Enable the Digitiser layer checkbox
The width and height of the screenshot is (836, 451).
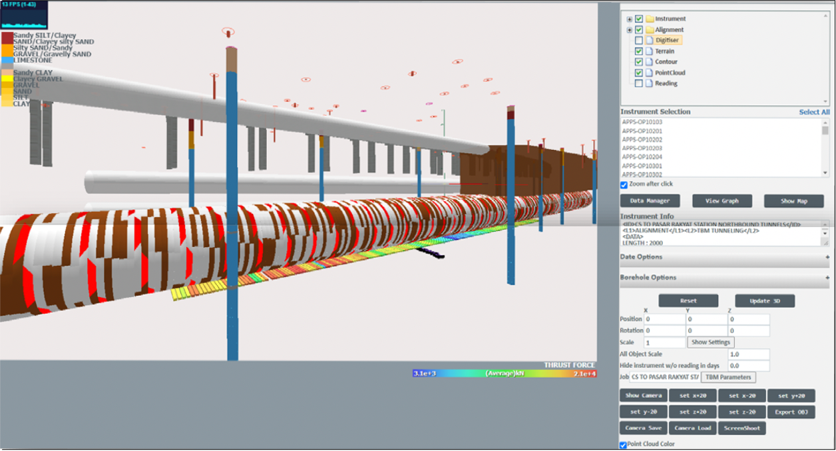coord(639,41)
